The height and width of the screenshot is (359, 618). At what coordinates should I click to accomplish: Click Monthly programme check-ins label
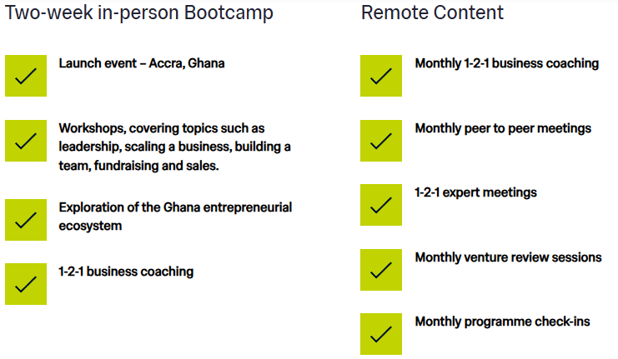click(x=502, y=322)
